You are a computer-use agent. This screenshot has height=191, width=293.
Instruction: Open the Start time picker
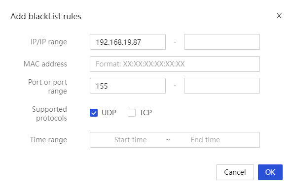click(x=130, y=140)
